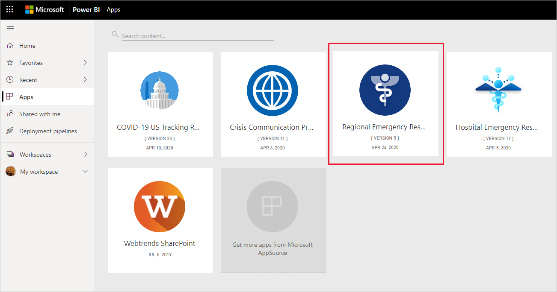Viewport: 557px width, 292px height.
Task: Expand My workspace dropdown arrow
Action: tap(85, 172)
